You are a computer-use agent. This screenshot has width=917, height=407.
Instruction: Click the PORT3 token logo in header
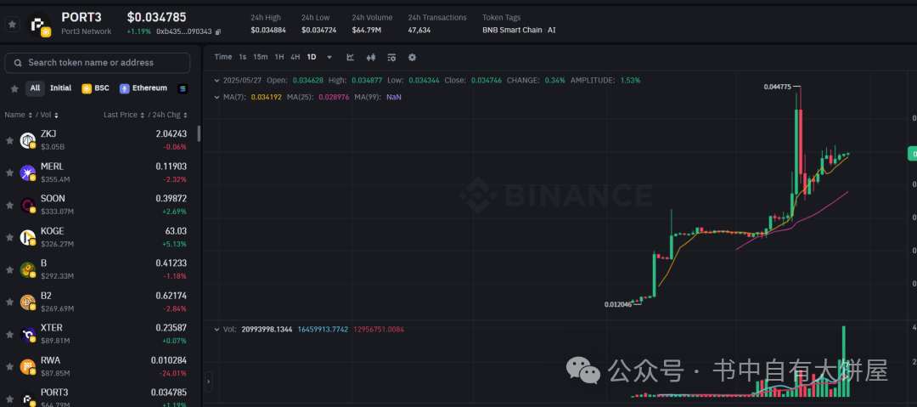pos(38,25)
